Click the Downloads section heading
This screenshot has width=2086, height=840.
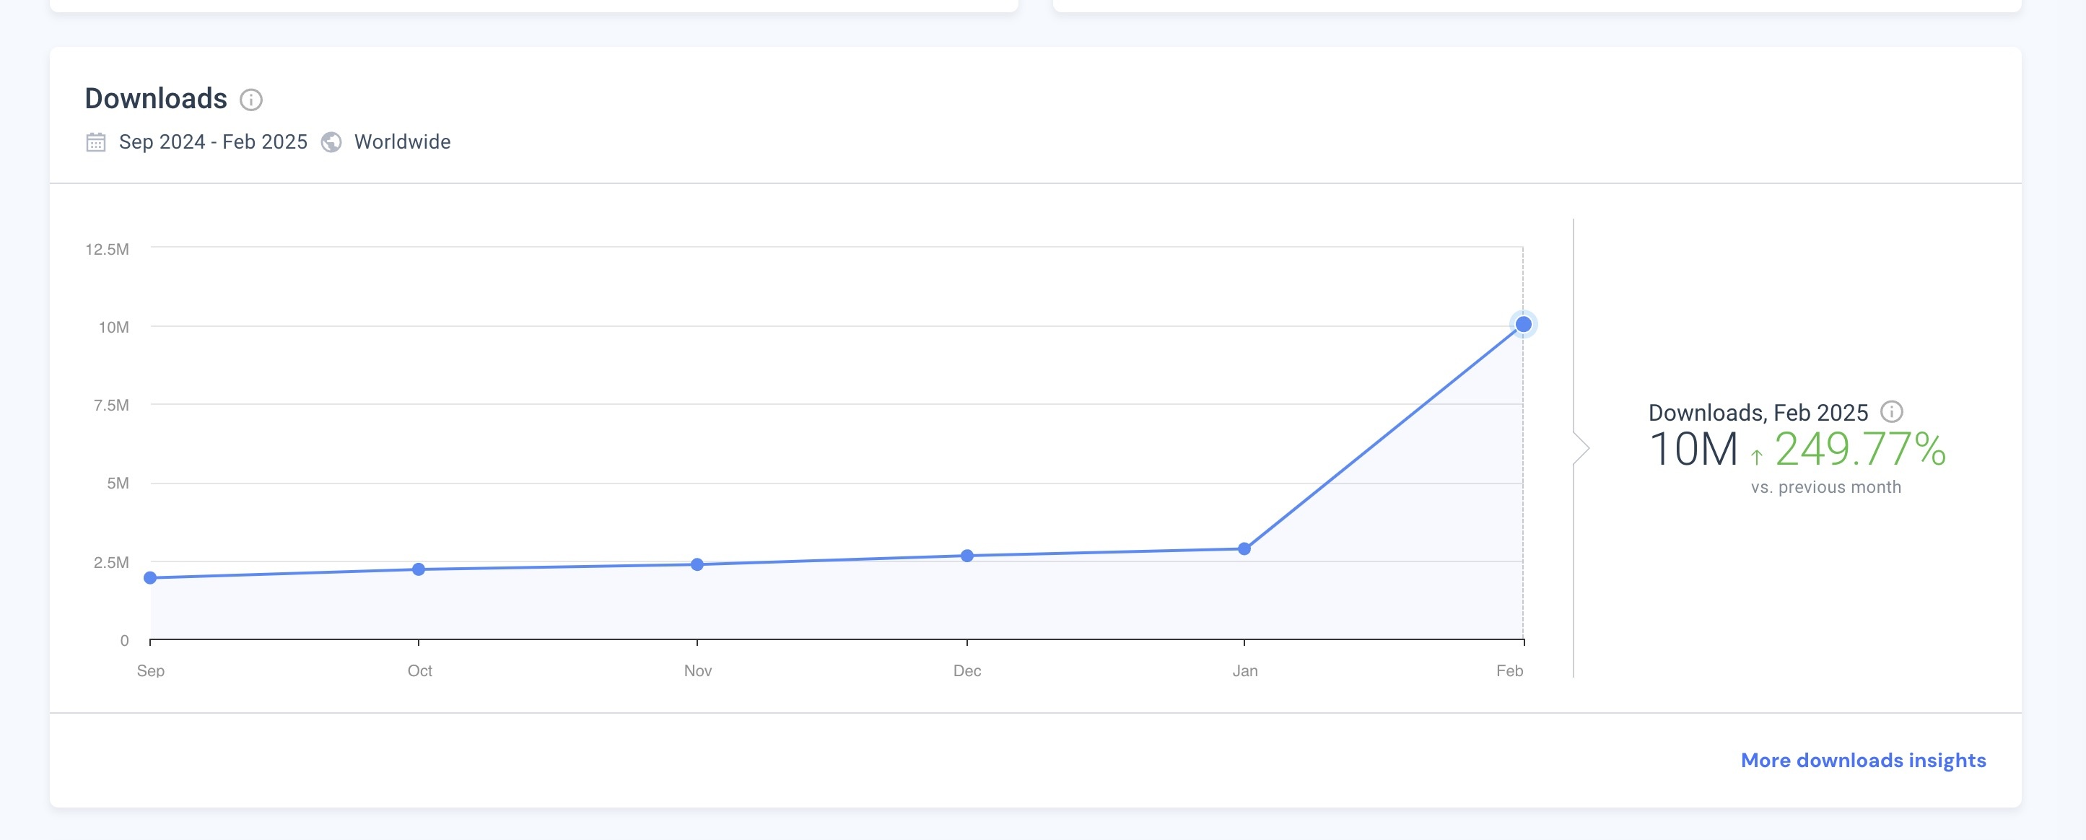(157, 99)
